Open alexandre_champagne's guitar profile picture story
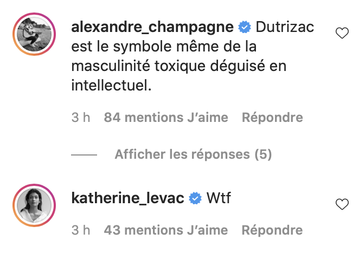Screen dimensions: 359x259 tap(34, 34)
